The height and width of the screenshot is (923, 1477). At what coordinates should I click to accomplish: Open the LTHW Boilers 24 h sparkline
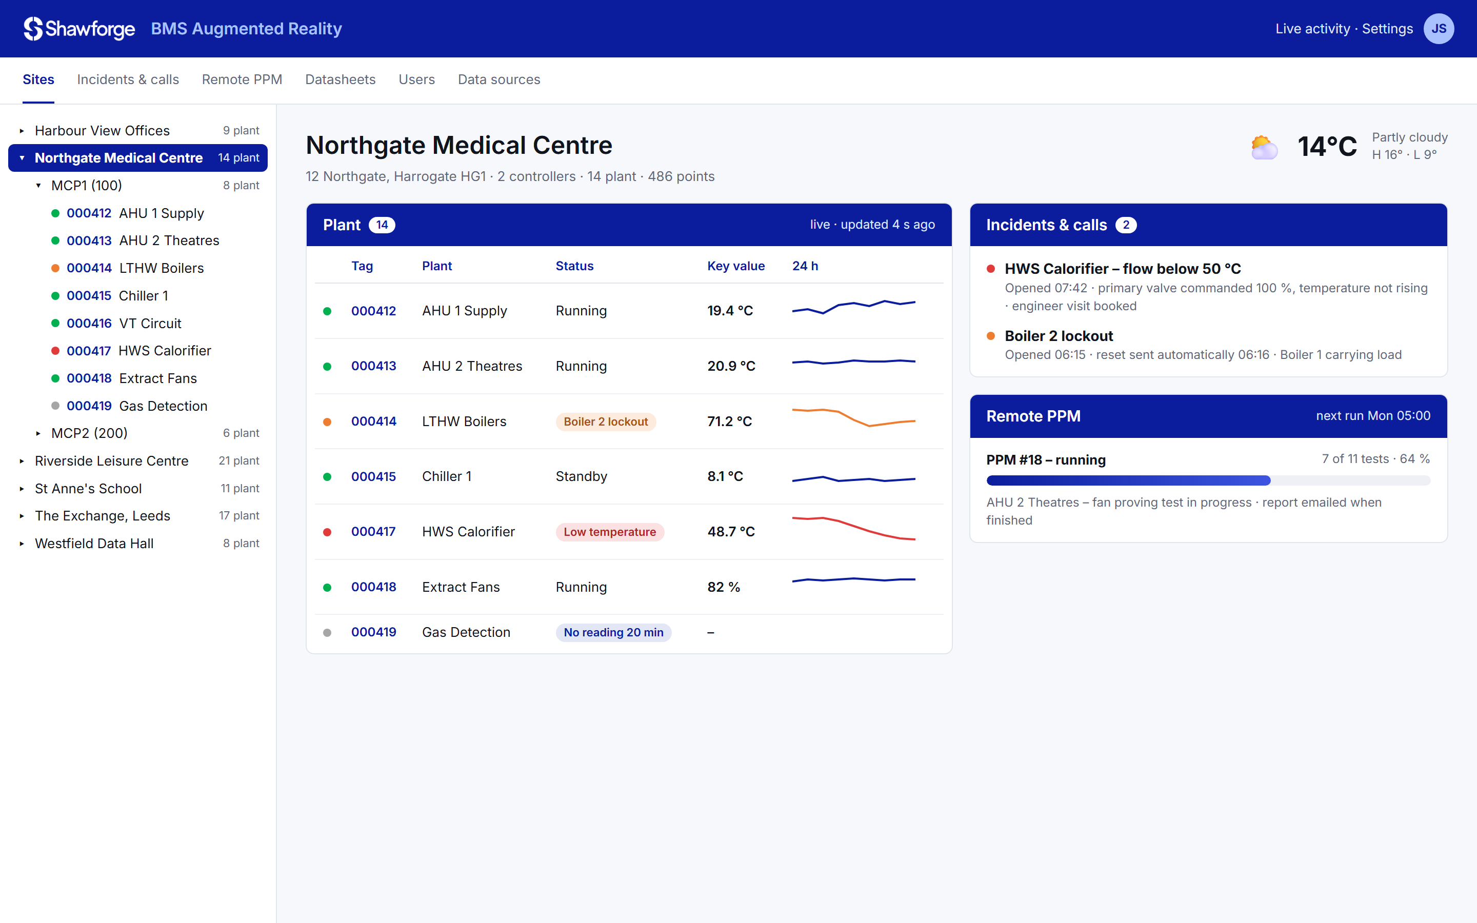853,417
